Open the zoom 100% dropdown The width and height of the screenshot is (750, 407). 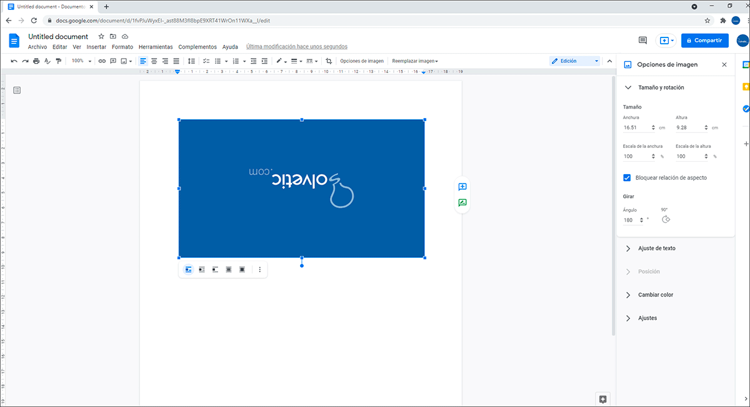81,61
